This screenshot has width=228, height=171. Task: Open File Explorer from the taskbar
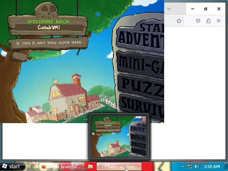[x=90, y=166]
